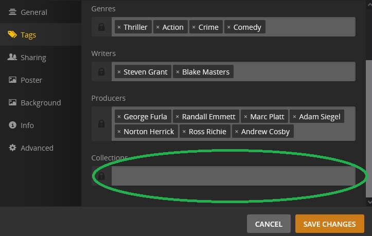This screenshot has height=236, width=372.
Task: Remove Ross Richie producer tag
Action: [184, 132]
